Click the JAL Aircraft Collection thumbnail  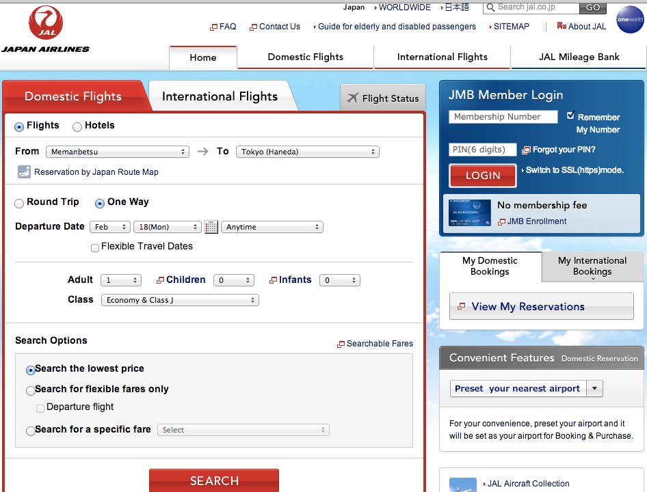coord(462,484)
